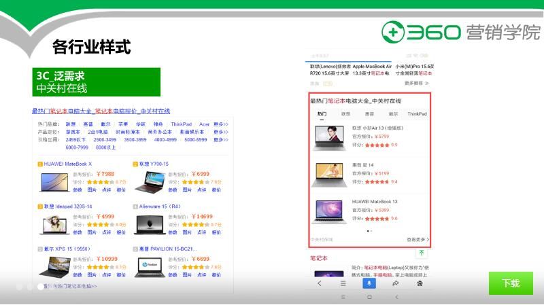
Task: Tap the share arrow icon in mobile bar
Action: tap(395, 283)
